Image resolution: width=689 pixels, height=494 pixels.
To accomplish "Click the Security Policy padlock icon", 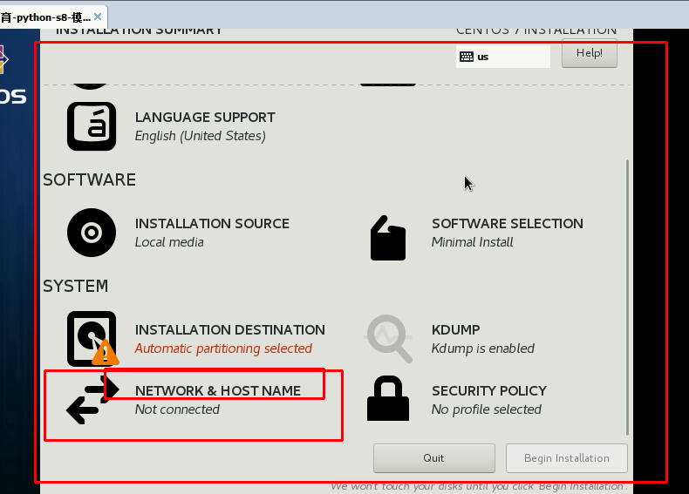I will click(x=388, y=398).
